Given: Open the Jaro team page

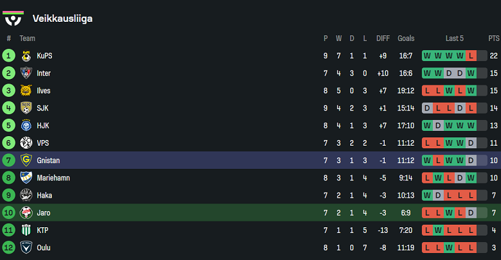Looking at the screenshot, I should pyautogui.click(x=44, y=212).
